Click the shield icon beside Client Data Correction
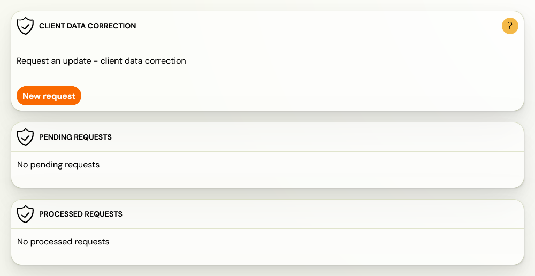 (25, 26)
